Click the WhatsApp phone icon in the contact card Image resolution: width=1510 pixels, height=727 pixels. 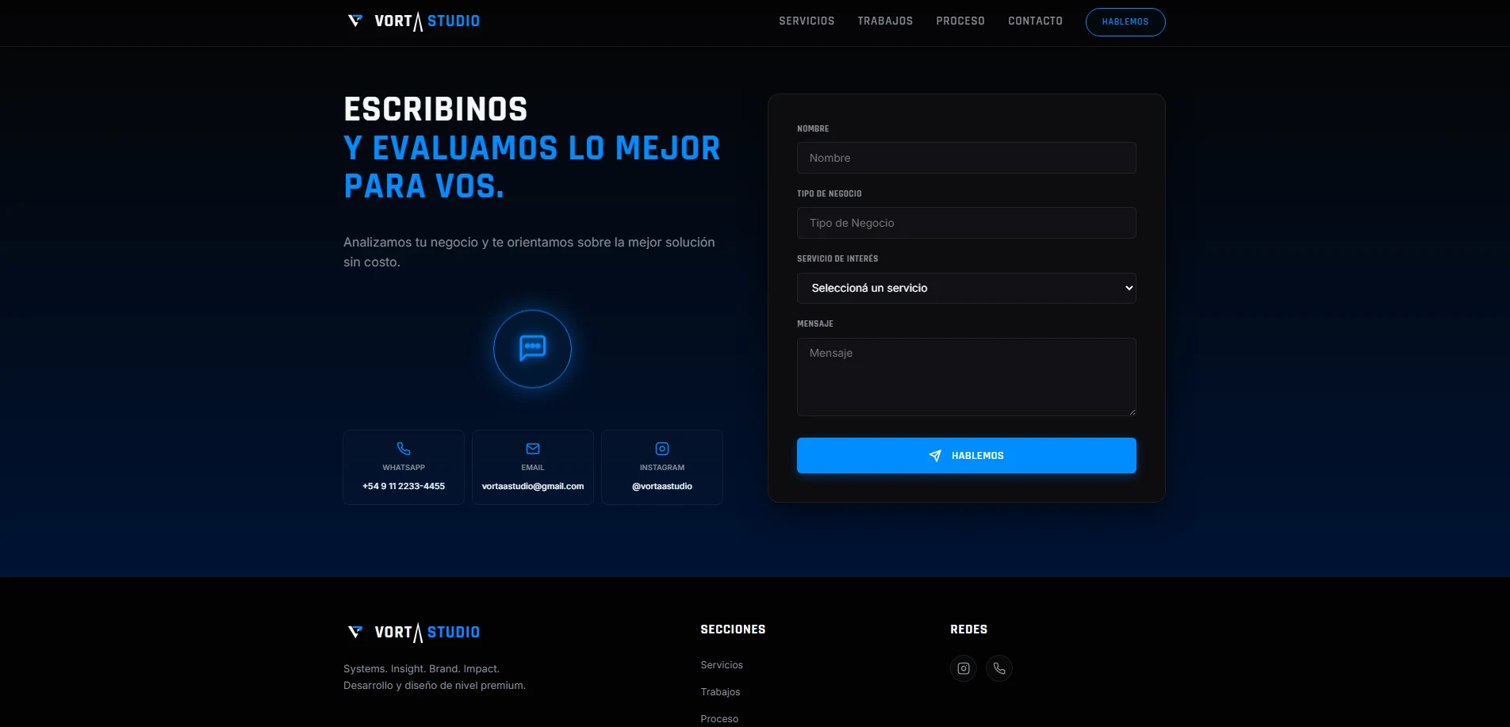pyautogui.click(x=404, y=449)
